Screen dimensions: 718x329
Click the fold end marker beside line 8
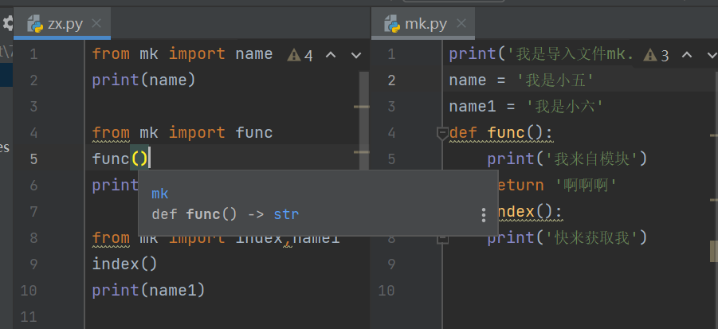coord(443,238)
